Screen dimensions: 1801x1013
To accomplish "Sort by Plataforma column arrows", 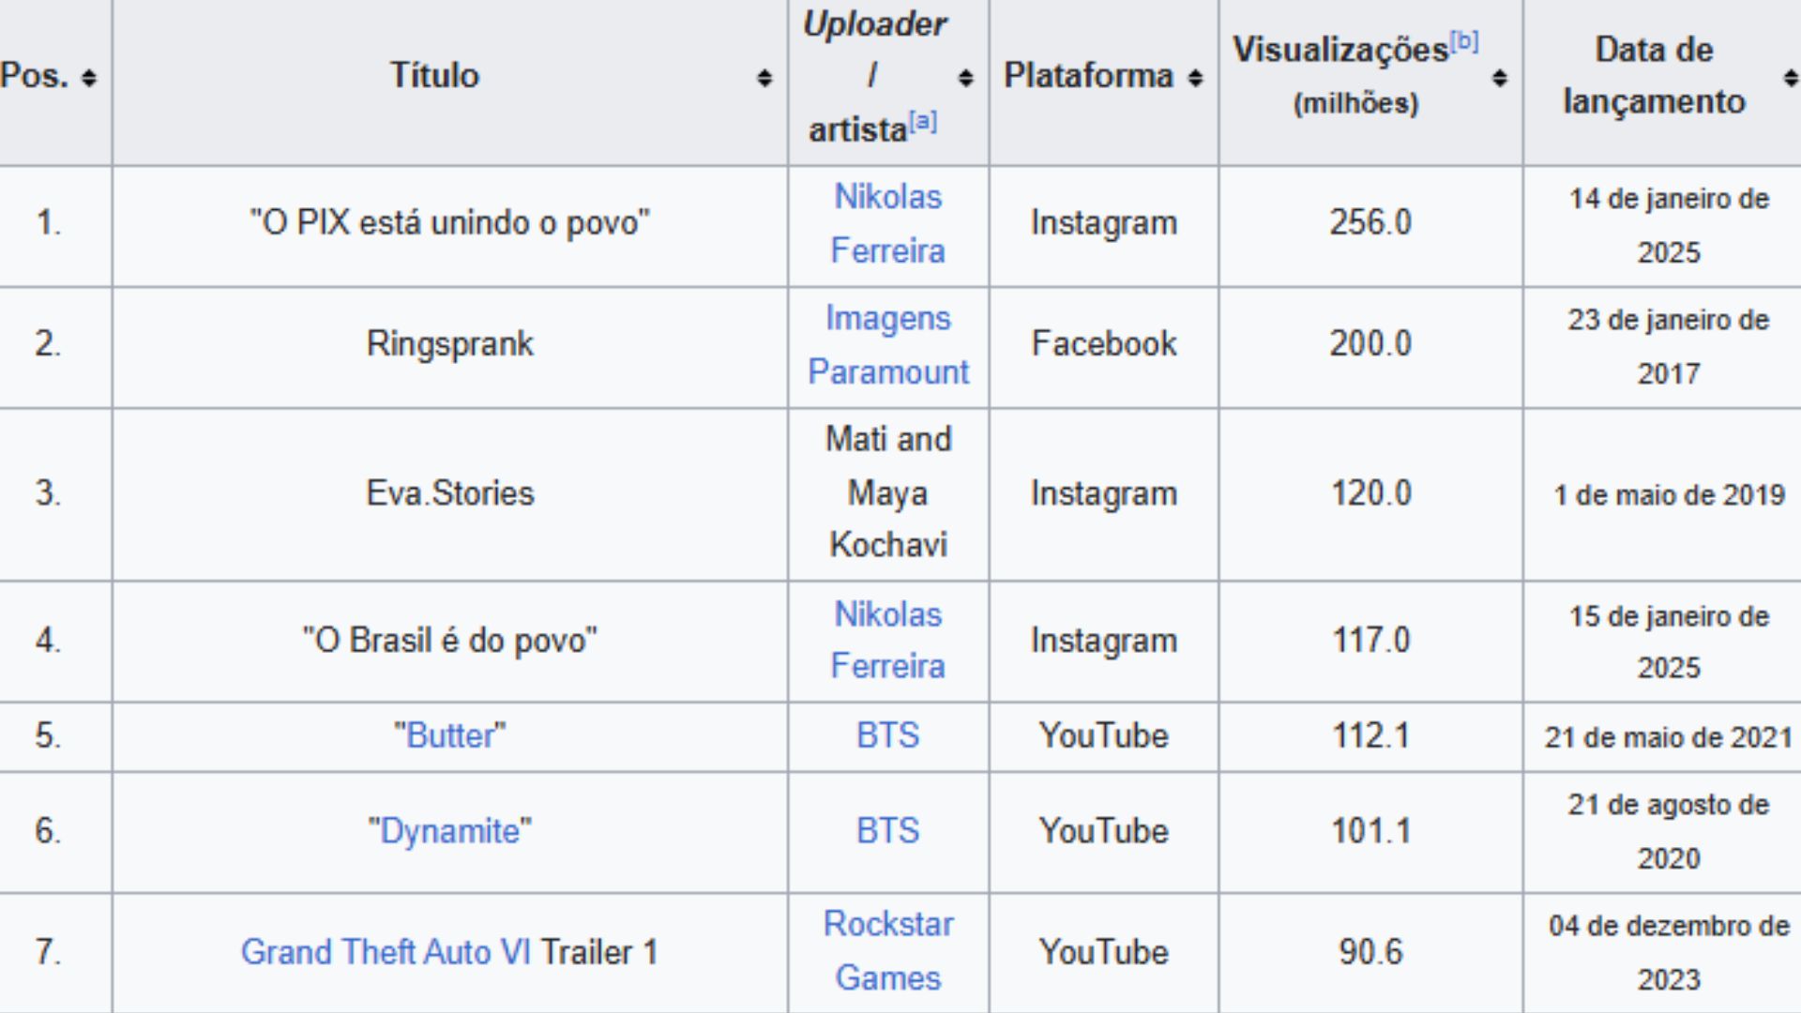I will (1195, 78).
